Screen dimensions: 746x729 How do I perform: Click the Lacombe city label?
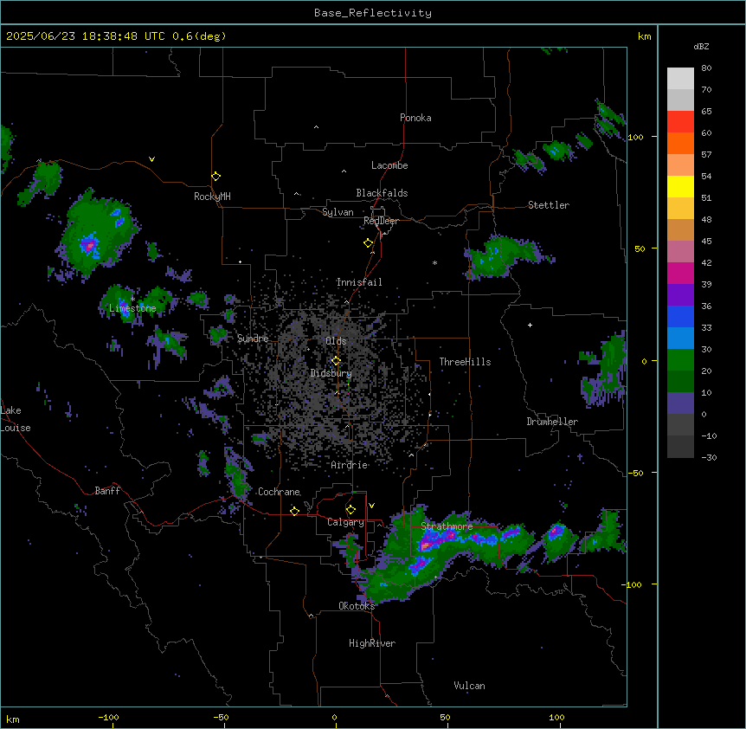point(389,165)
